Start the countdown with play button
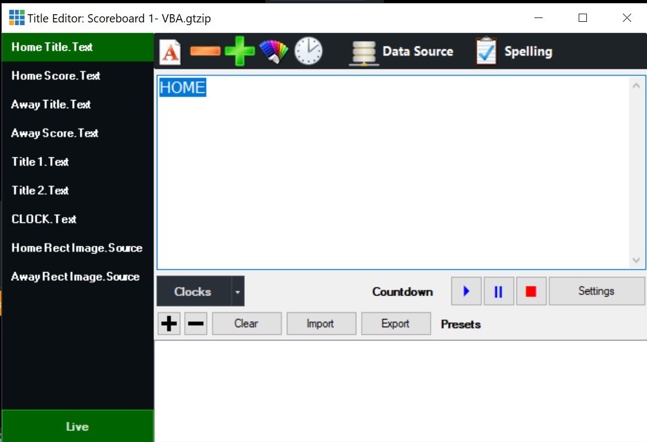The width and height of the screenshot is (647, 442). coord(466,291)
